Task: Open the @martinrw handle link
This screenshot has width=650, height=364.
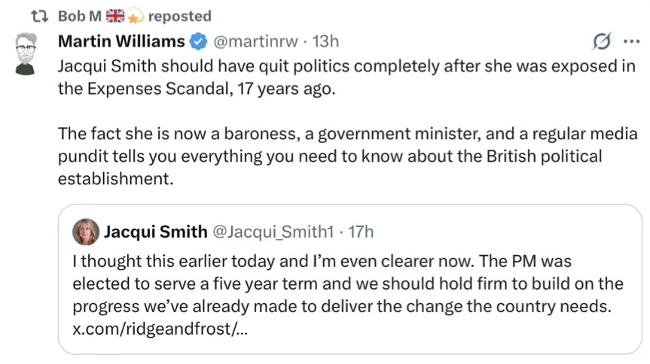Action: click(255, 41)
